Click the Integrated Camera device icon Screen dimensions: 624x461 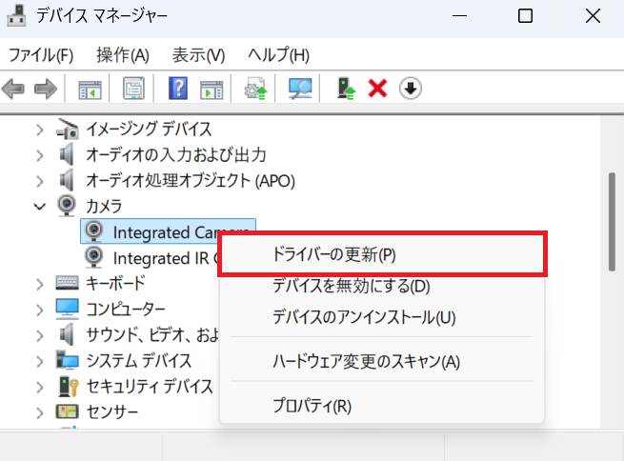pyautogui.click(x=94, y=231)
